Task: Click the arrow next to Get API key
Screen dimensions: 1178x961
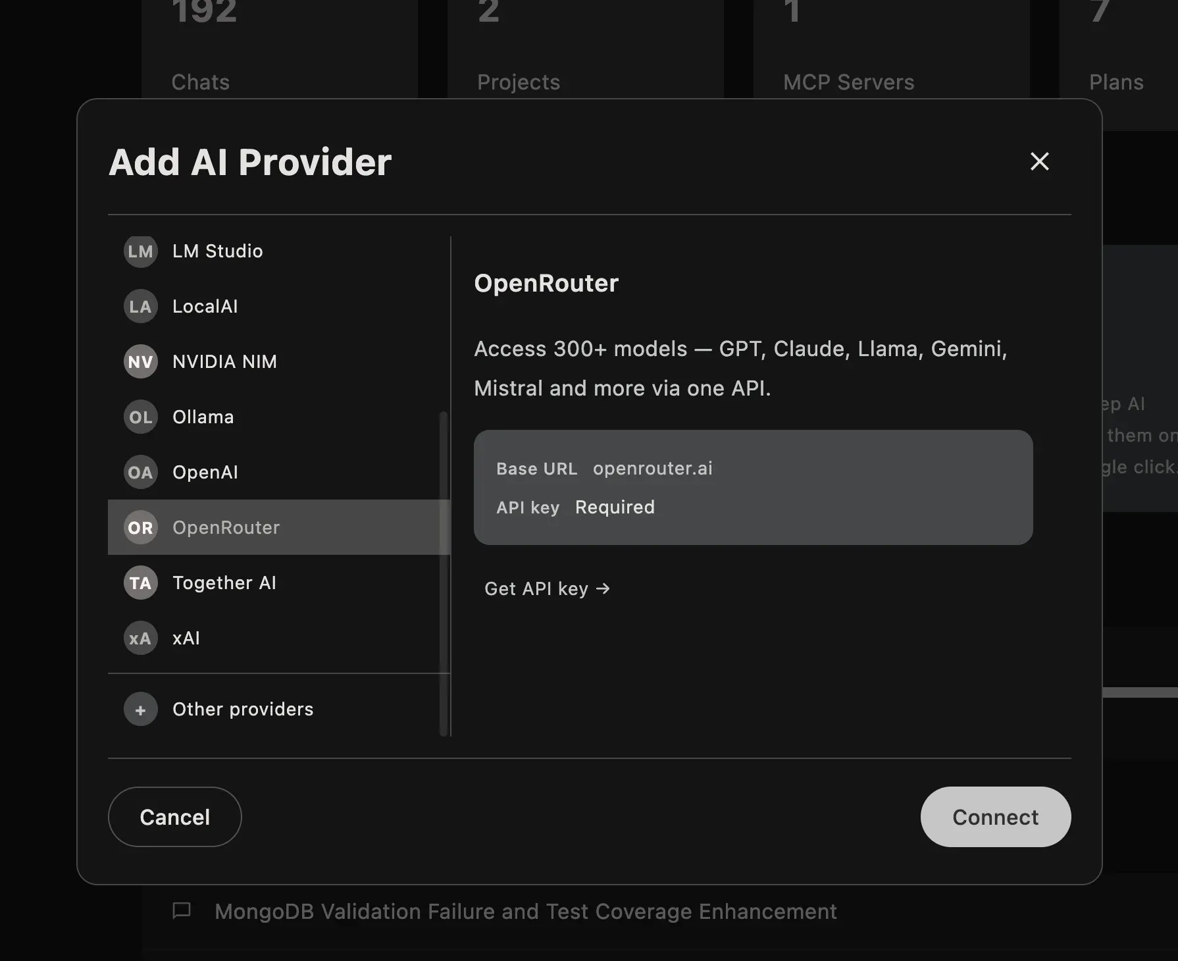Action: (x=603, y=588)
